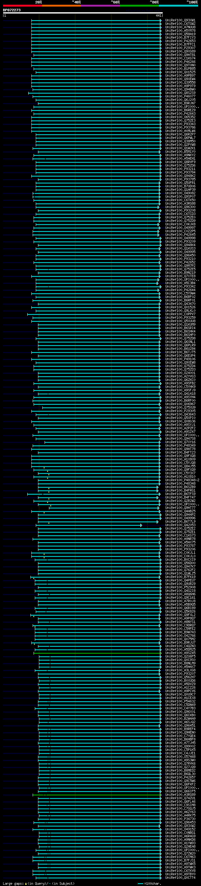201x886 pixels.
Task: Click the UniRef100_Q8S2S9 label
Action: pos(180,93)
